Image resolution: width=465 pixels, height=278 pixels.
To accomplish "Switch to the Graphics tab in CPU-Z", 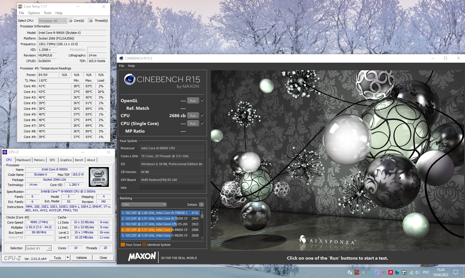I will tap(66, 160).
